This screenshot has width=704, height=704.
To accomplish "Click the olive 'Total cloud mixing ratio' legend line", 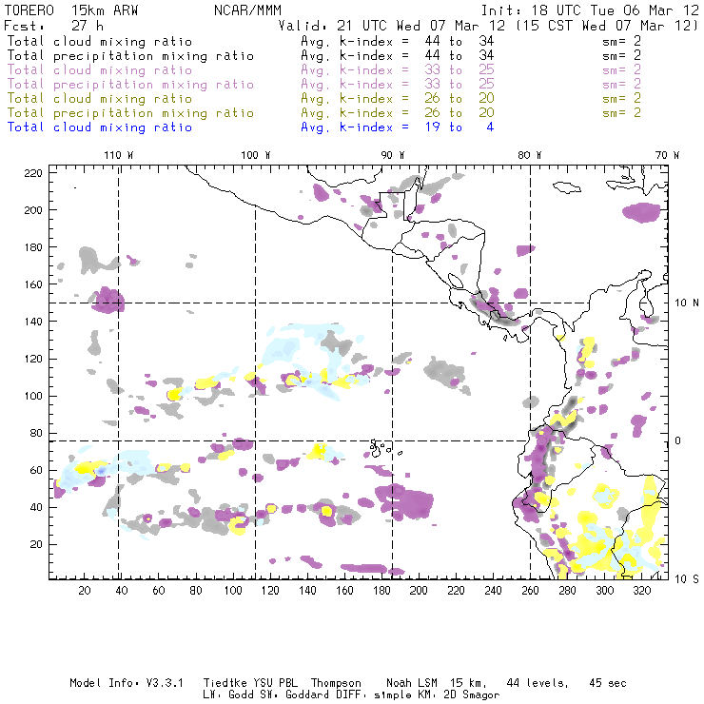I will 100,99.
